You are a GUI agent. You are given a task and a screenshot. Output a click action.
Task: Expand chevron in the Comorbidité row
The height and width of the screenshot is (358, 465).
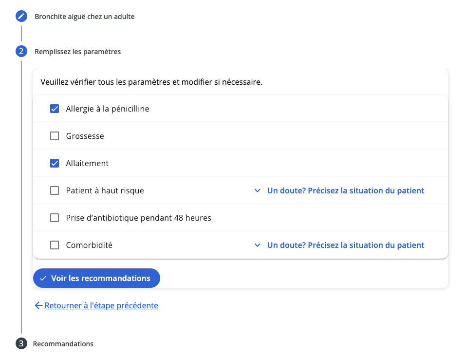click(x=258, y=245)
